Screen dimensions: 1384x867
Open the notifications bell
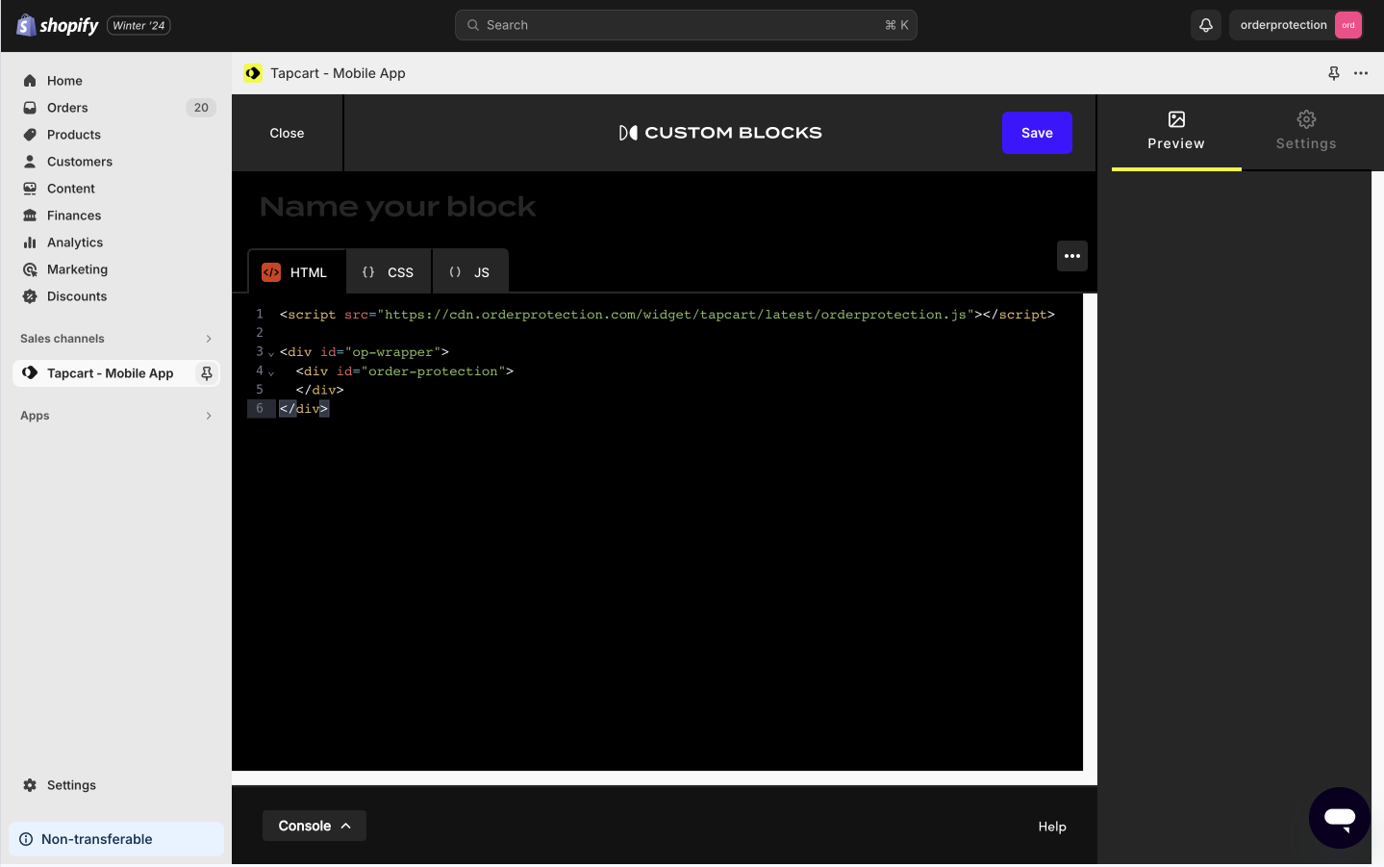pyautogui.click(x=1206, y=25)
